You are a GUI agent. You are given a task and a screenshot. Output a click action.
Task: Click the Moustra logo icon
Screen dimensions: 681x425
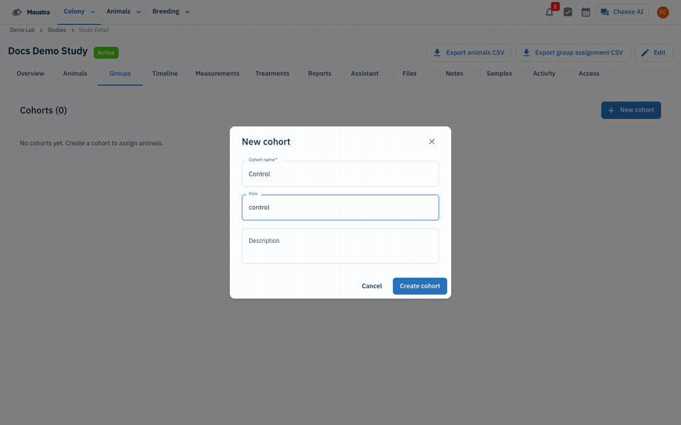16,12
